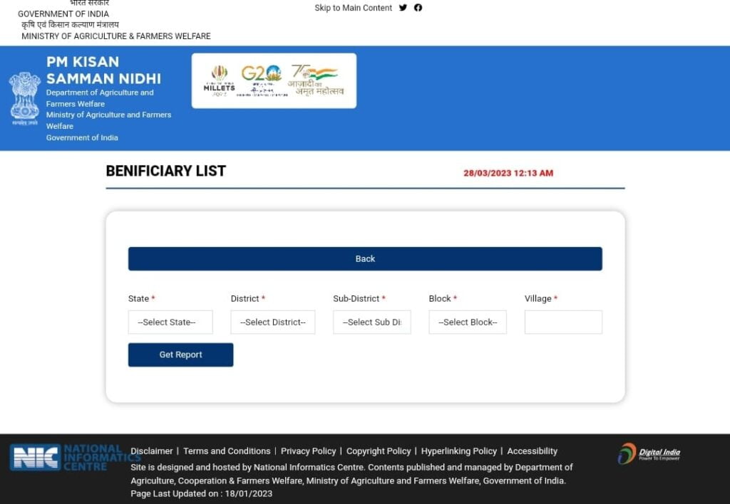
Task: Click the PM KISAN SAMMAN NIDHI title
Action: coord(103,70)
